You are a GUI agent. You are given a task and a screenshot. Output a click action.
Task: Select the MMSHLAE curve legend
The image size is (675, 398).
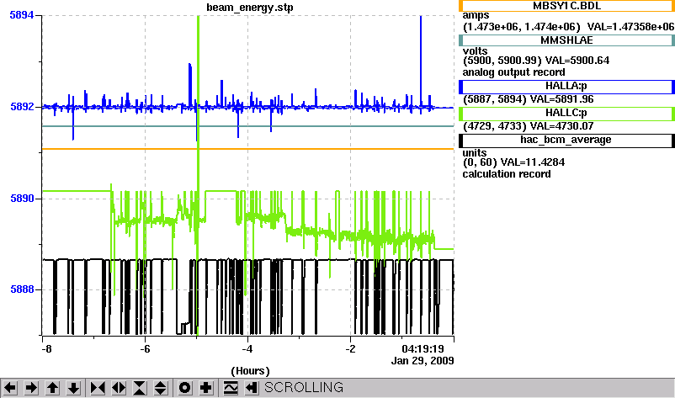(x=566, y=40)
